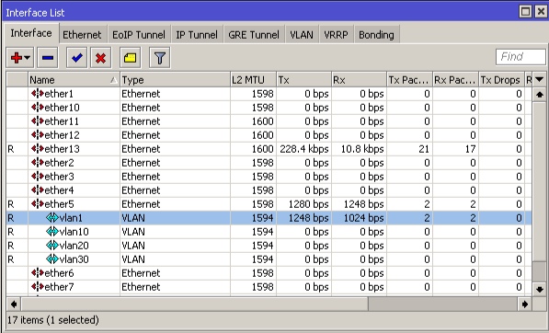Click the 1280 bps Tx value of ether5
This screenshot has height=333, width=549.
click(x=308, y=204)
